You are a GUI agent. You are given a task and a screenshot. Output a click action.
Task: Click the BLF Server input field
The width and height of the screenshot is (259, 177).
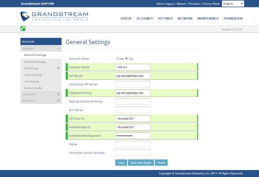click(x=133, y=110)
